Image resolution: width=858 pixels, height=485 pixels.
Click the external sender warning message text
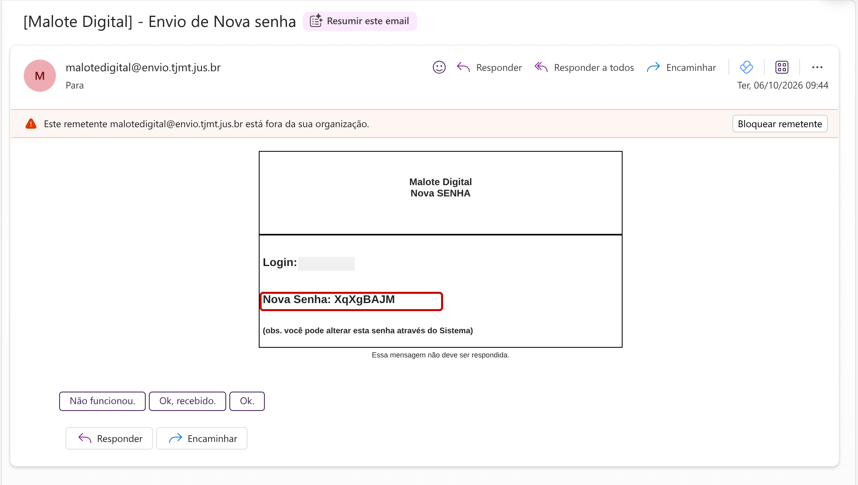[206, 124]
